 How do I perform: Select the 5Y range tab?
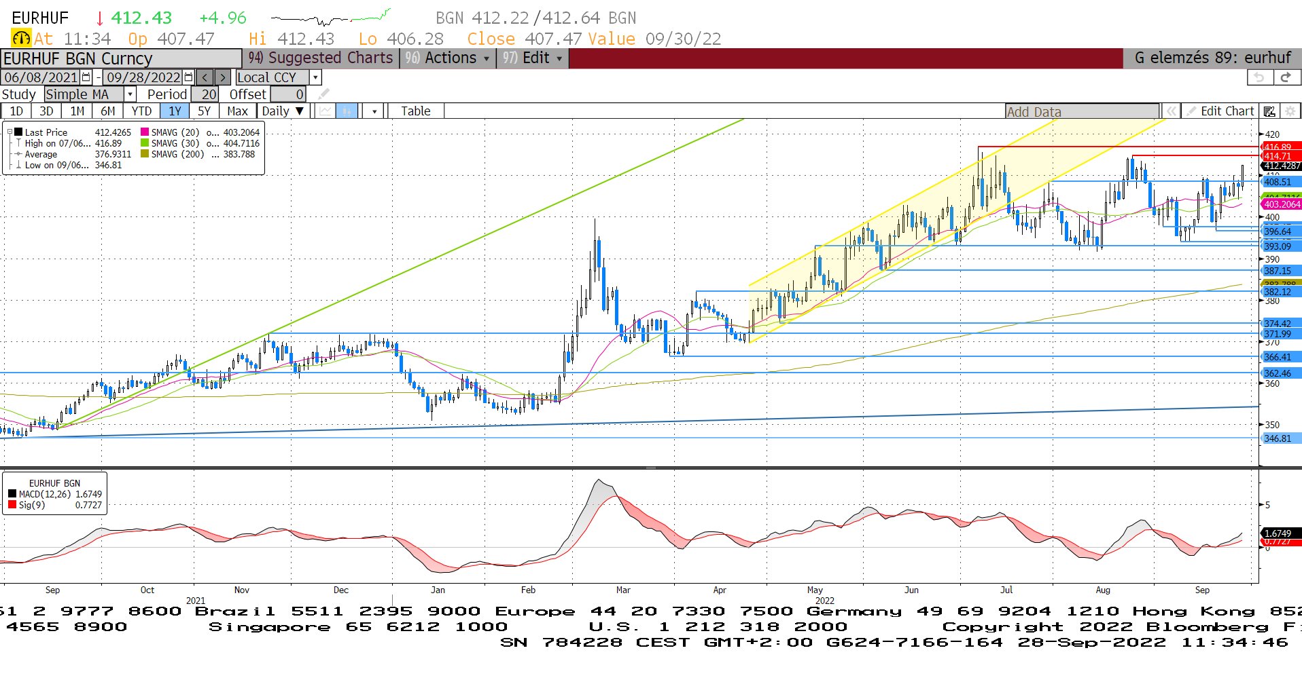click(204, 111)
